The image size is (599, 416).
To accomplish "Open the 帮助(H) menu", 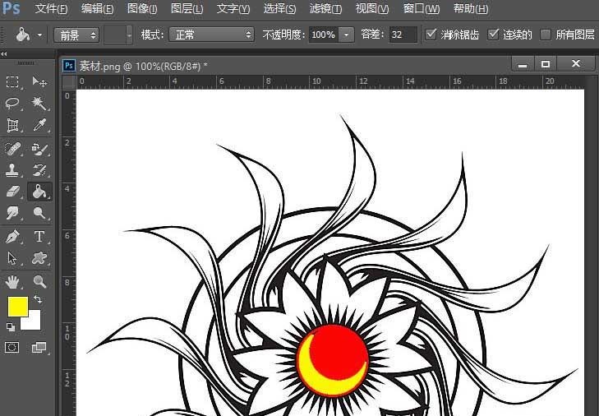I will tap(471, 8).
